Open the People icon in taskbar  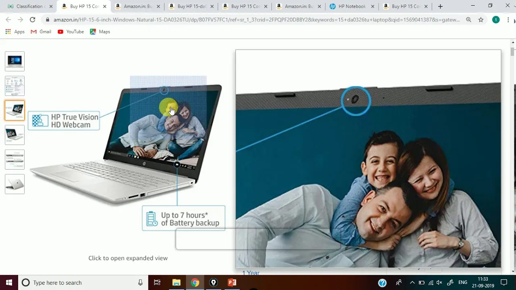pos(399,282)
